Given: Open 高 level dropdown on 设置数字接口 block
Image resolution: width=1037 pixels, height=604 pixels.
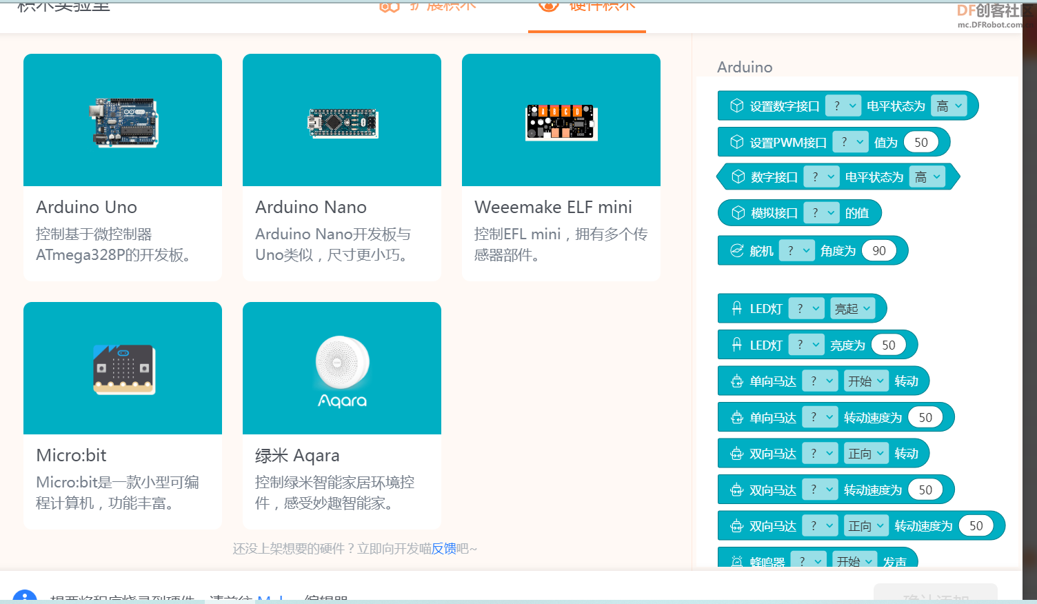Looking at the screenshot, I should tap(949, 105).
